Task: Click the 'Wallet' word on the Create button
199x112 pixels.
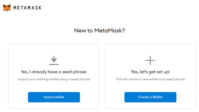Action: (x=158, y=97)
